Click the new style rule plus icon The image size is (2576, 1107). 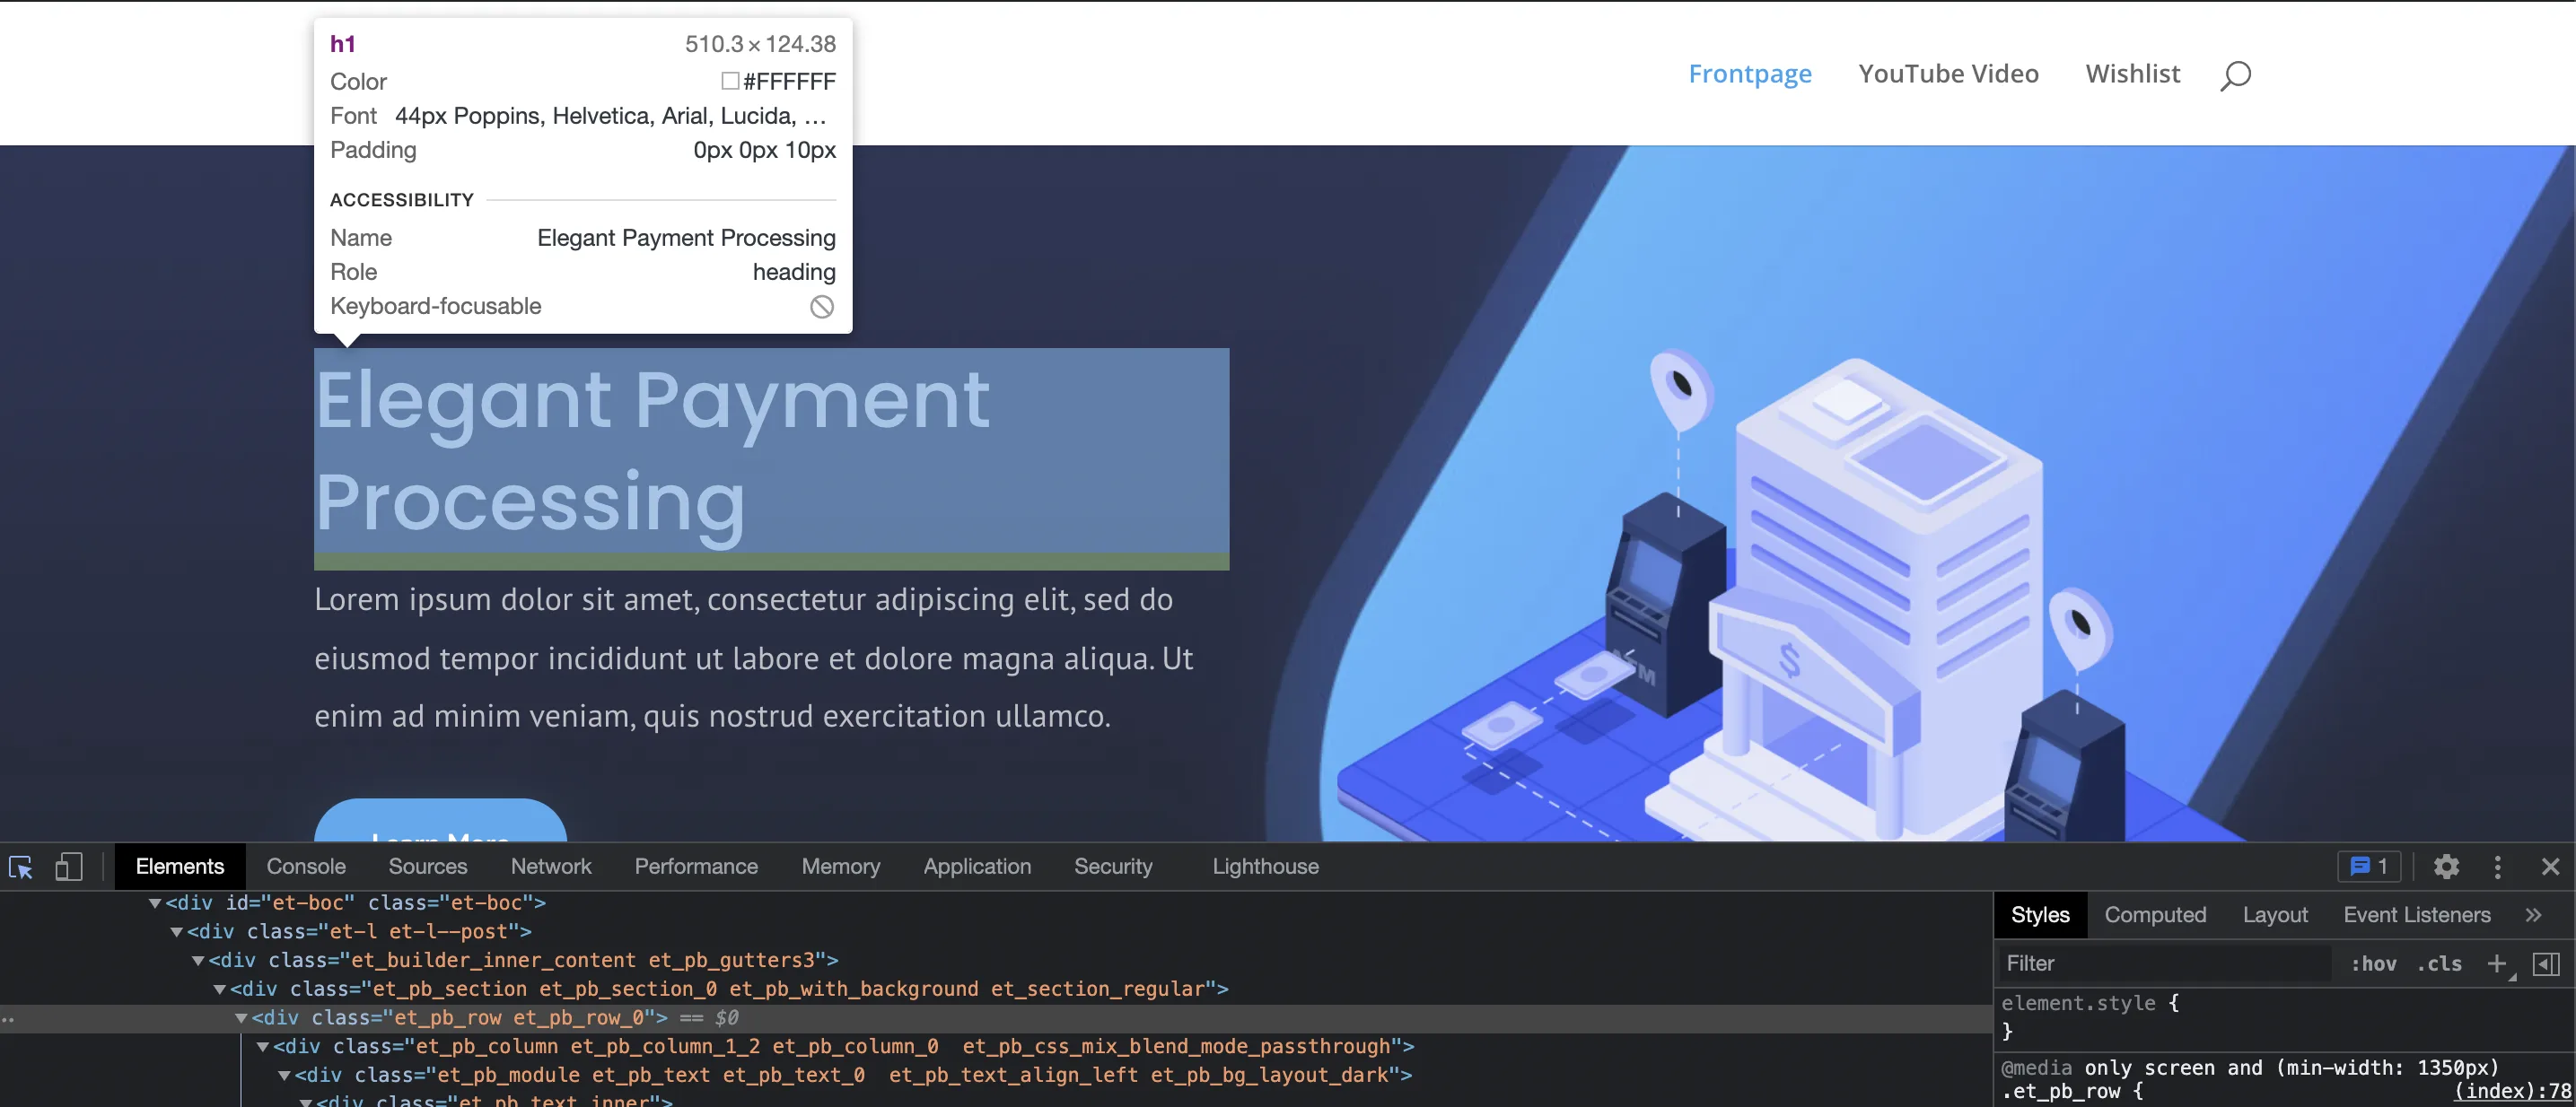pos(2496,963)
